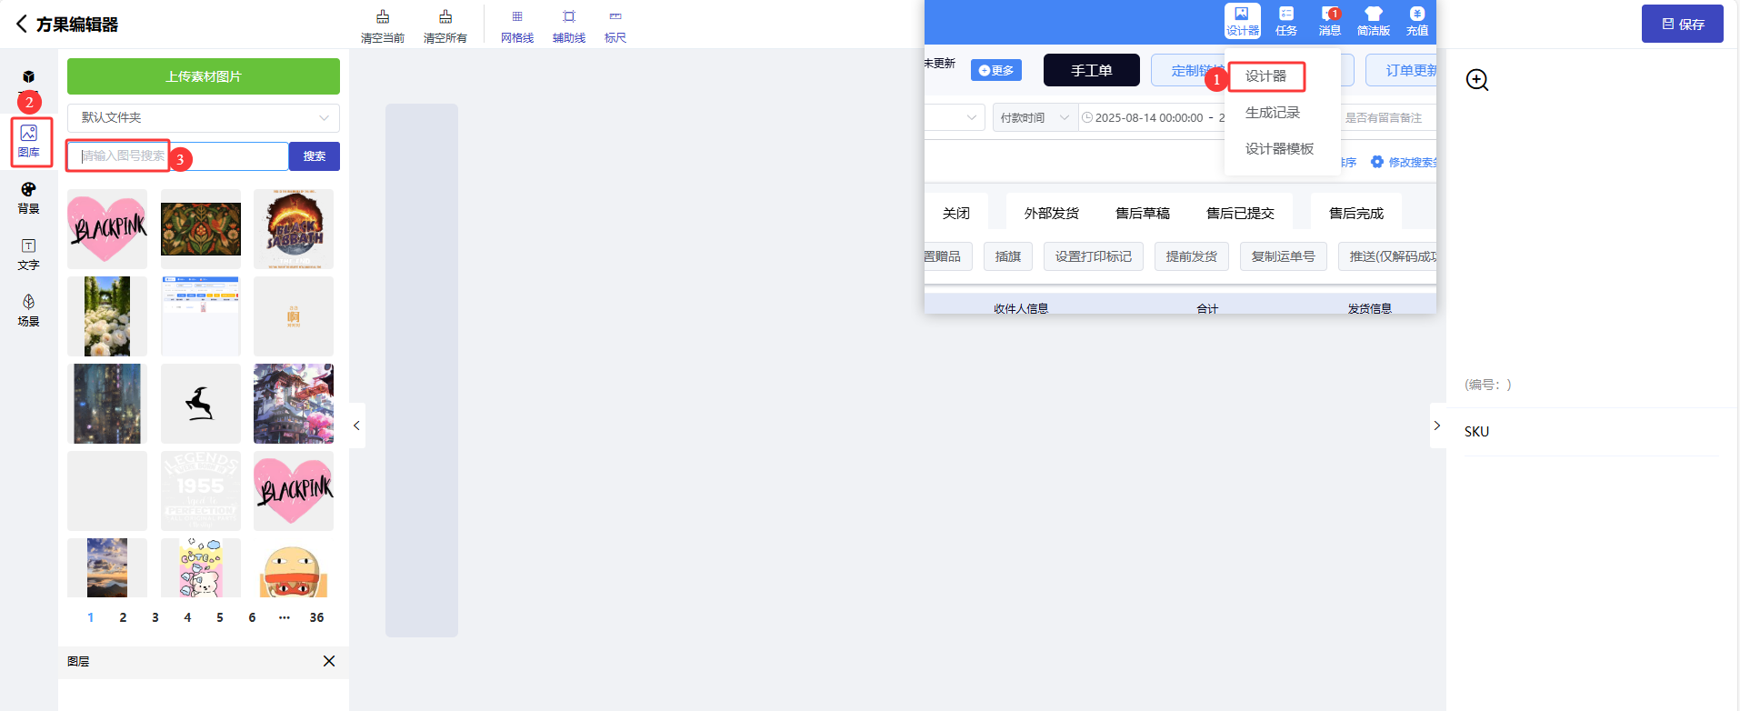Viewport: 1740px width, 711px height.
Task: Click the 设置打印标记 button
Action: click(1094, 256)
